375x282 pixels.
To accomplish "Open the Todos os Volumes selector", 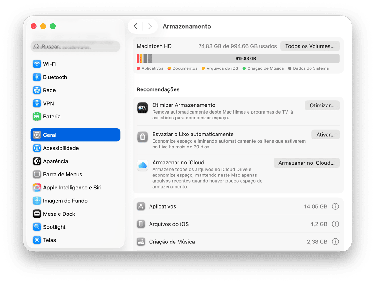I will [x=310, y=46].
